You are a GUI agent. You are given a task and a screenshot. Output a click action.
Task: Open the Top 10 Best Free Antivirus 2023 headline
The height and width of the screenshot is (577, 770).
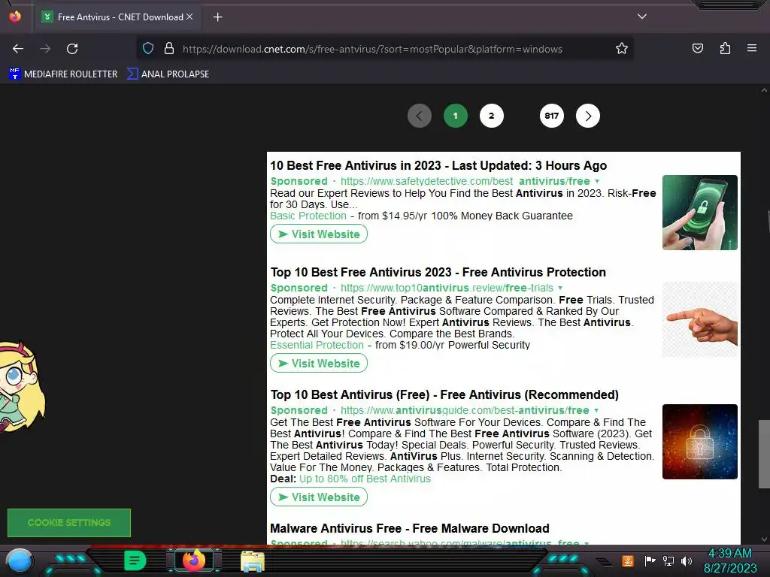point(438,272)
